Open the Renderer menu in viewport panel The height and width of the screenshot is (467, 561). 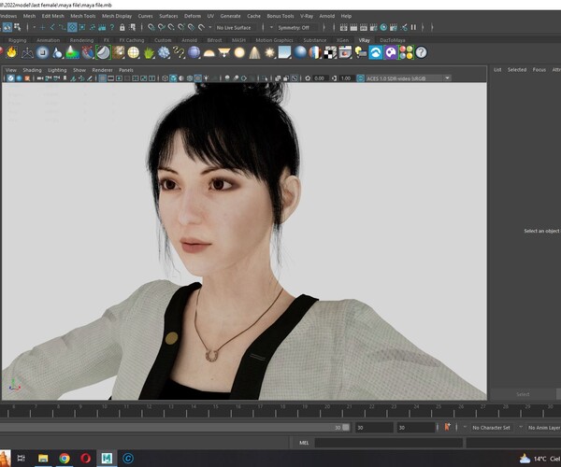click(x=102, y=70)
